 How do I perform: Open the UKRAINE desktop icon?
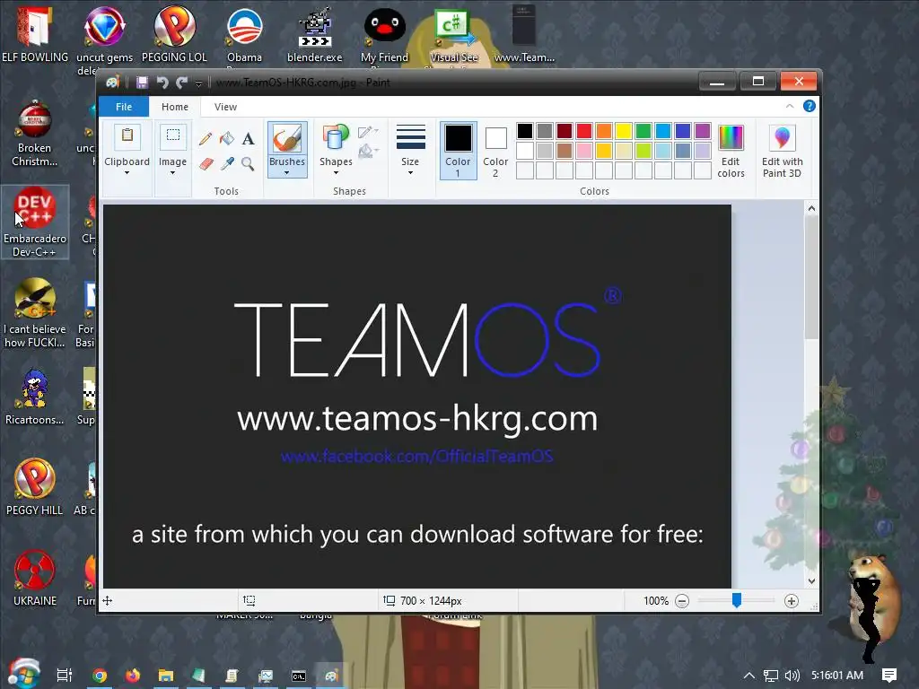click(x=35, y=578)
